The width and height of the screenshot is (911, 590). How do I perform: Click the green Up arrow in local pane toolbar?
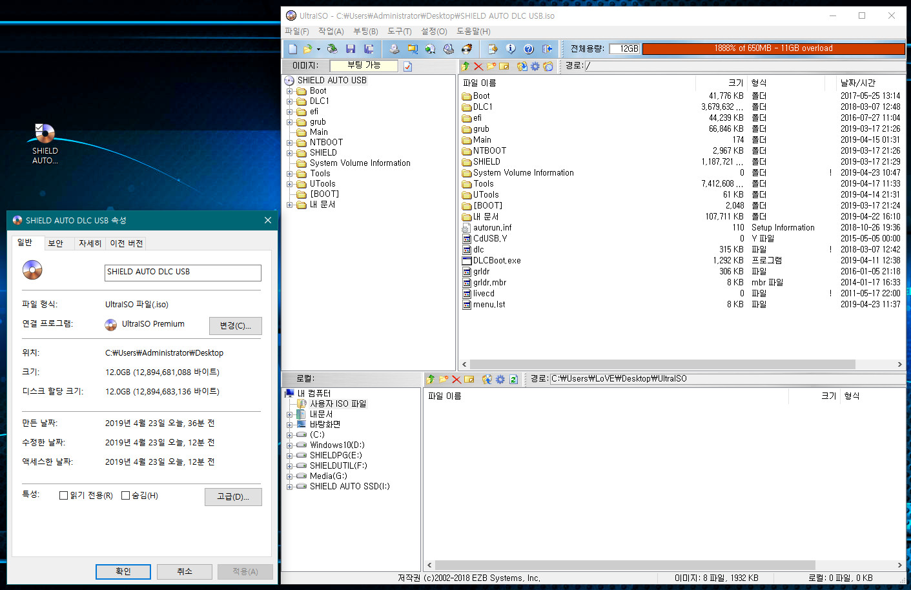(x=431, y=379)
